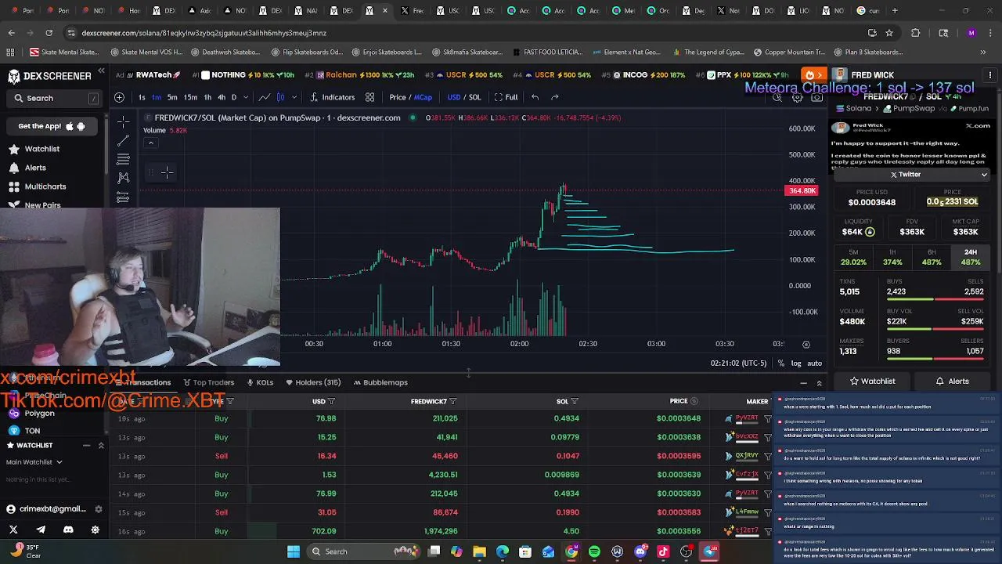The height and width of the screenshot is (564, 1002).
Task: Expand the Twitter embed dropdown
Action: pos(984,175)
